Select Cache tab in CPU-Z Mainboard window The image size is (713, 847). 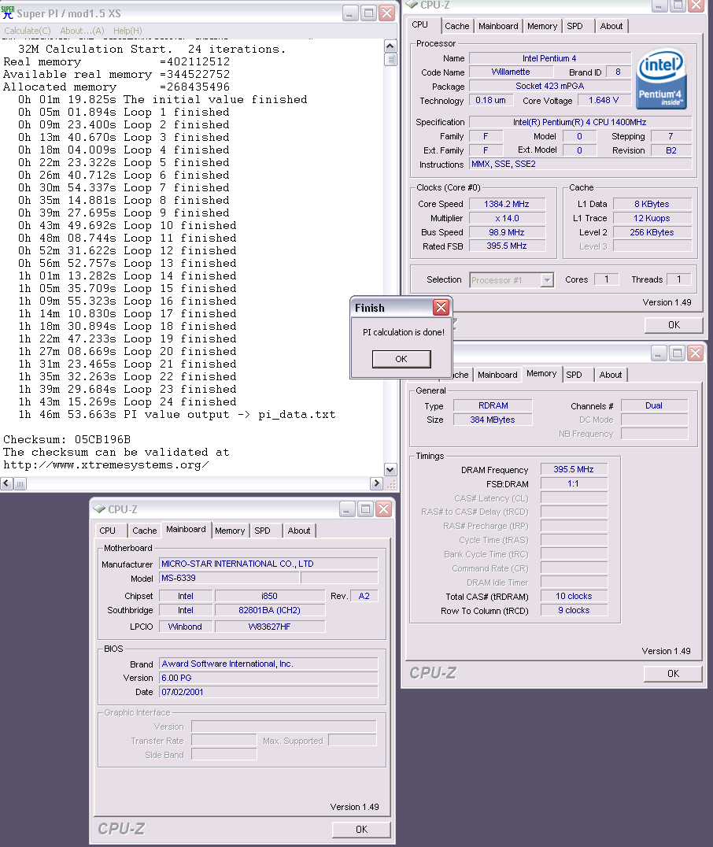(x=144, y=531)
